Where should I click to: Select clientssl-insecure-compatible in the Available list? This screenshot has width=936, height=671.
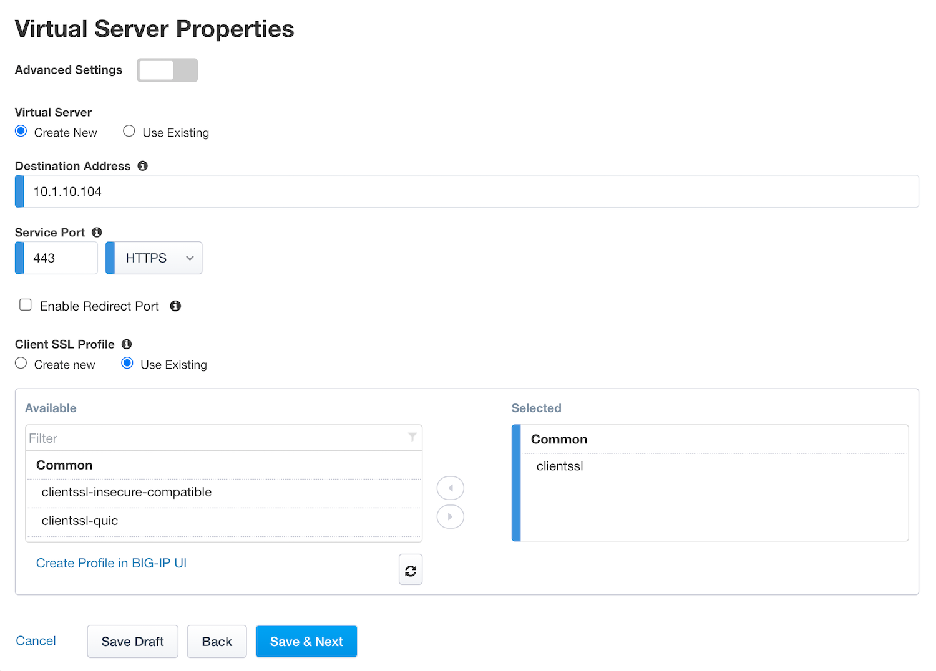coord(223,493)
